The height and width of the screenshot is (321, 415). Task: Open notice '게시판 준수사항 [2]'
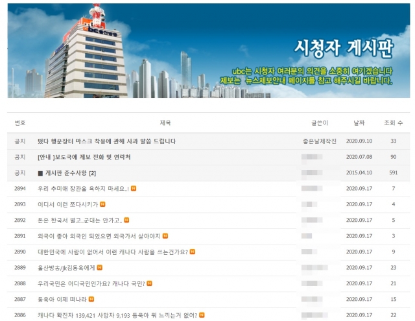tap(71, 173)
